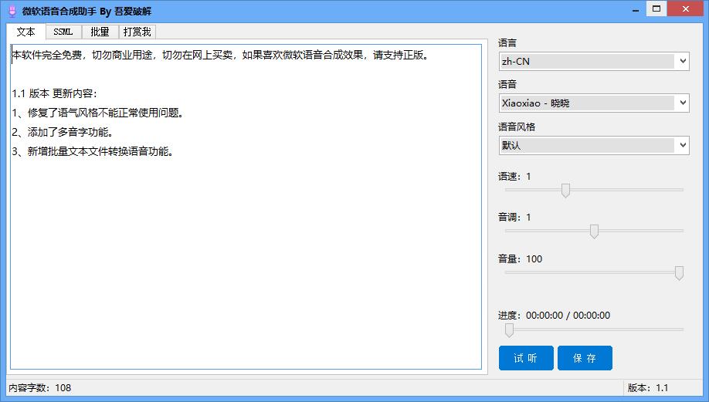The height and width of the screenshot is (402, 709).
Task: Close the 微软语音合成助手 window
Action: click(686, 9)
